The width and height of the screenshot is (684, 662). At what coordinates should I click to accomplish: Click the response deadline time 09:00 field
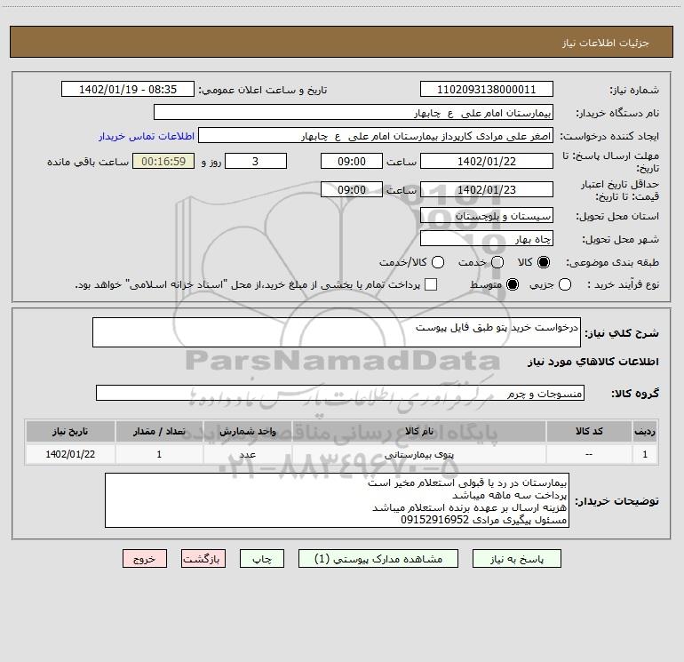352,161
